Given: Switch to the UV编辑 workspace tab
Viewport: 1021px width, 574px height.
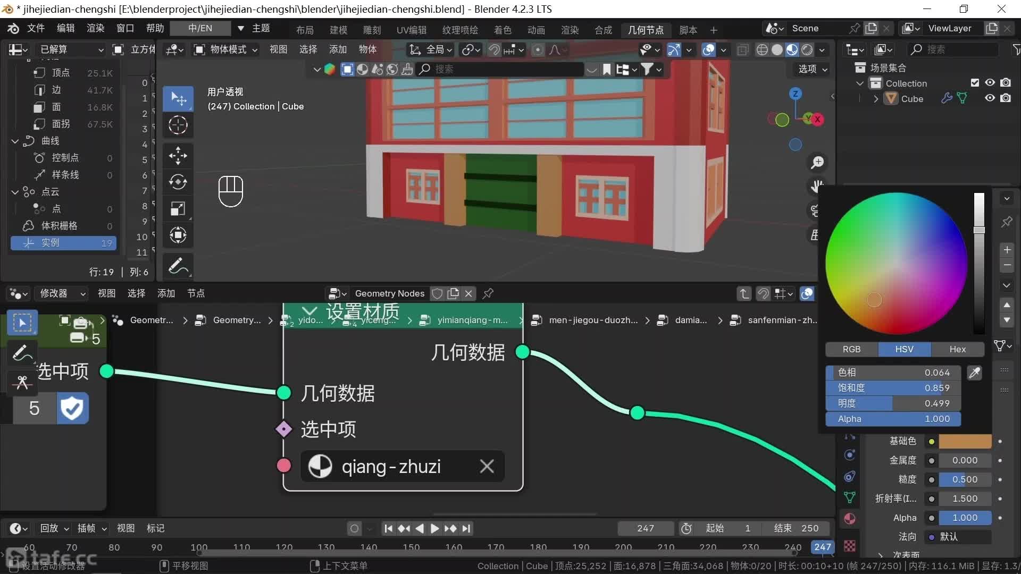Looking at the screenshot, I should click(x=411, y=30).
